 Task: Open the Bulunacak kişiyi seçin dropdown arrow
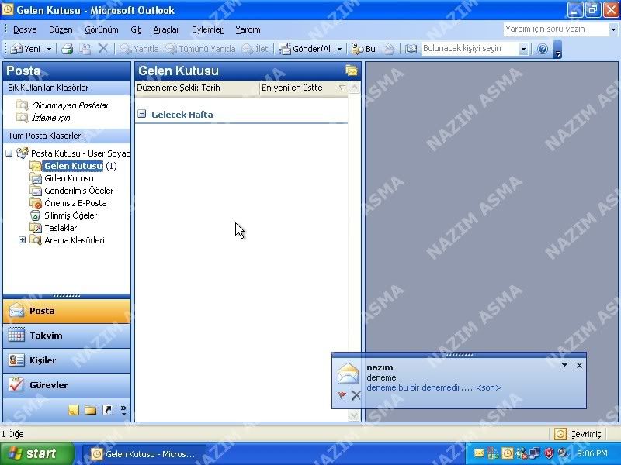523,49
